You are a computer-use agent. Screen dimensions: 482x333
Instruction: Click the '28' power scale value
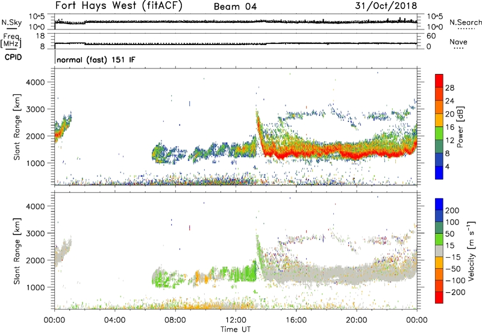[x=449, y=88]
